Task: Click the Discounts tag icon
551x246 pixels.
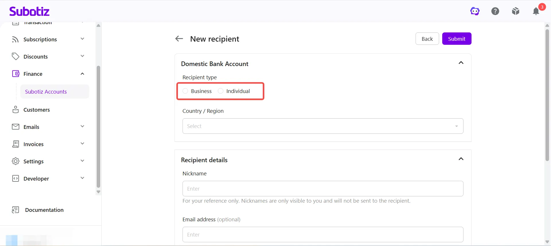Action: click(15, 57)
